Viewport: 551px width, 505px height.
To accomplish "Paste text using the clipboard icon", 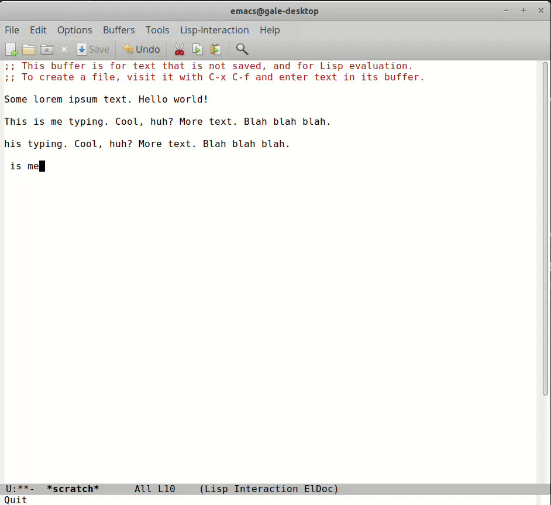I will click(x=215, y=49).
